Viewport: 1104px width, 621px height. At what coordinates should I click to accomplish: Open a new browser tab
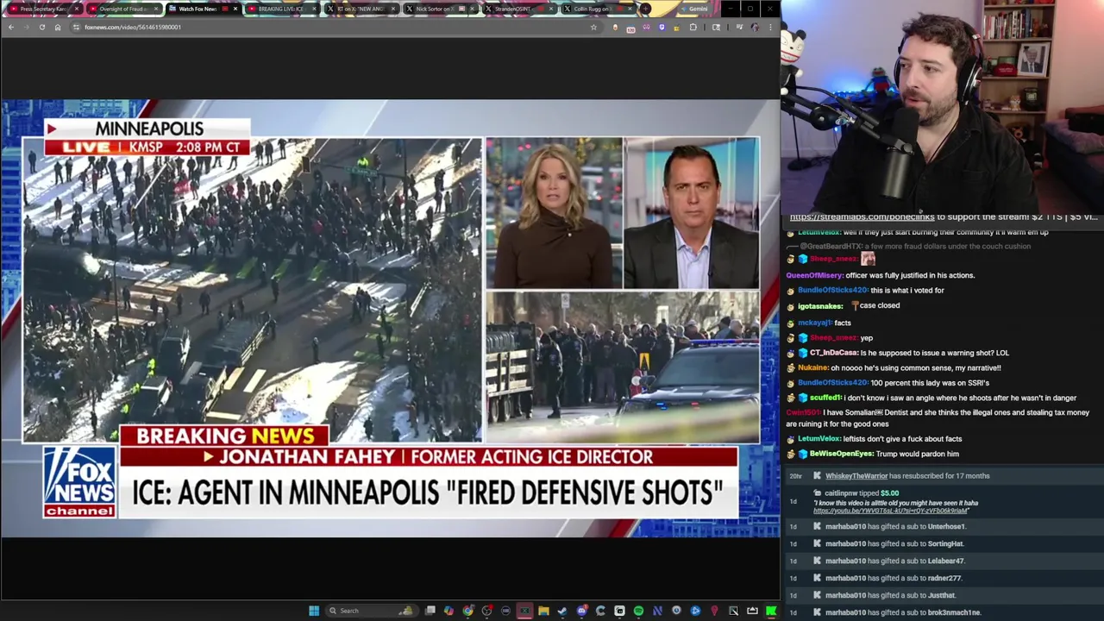[x=645, y=9]
